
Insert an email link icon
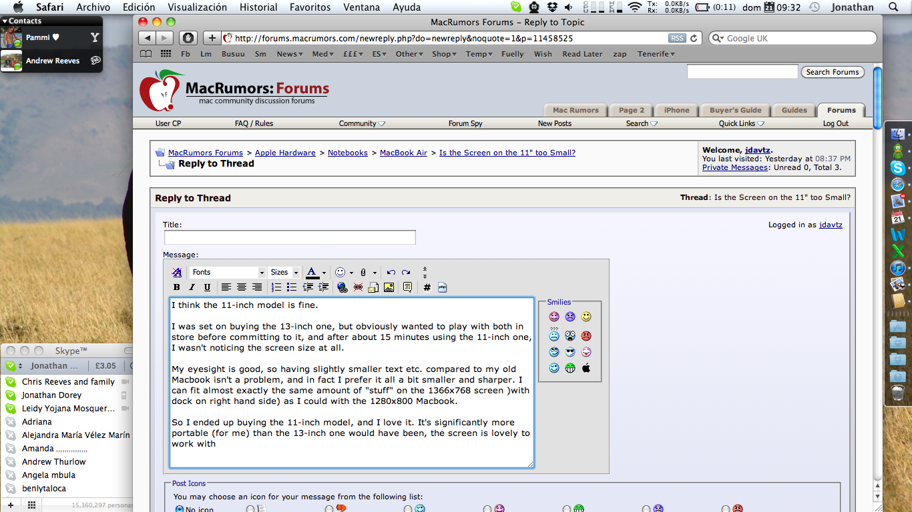click(373, 287)
